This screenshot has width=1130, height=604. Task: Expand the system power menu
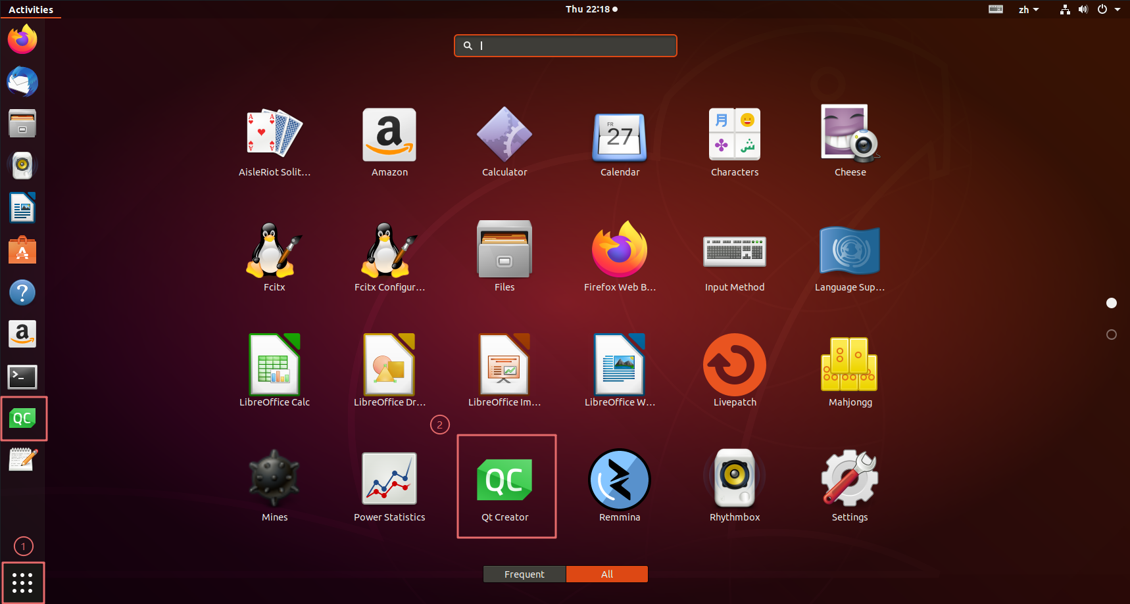coord(1108,9)
